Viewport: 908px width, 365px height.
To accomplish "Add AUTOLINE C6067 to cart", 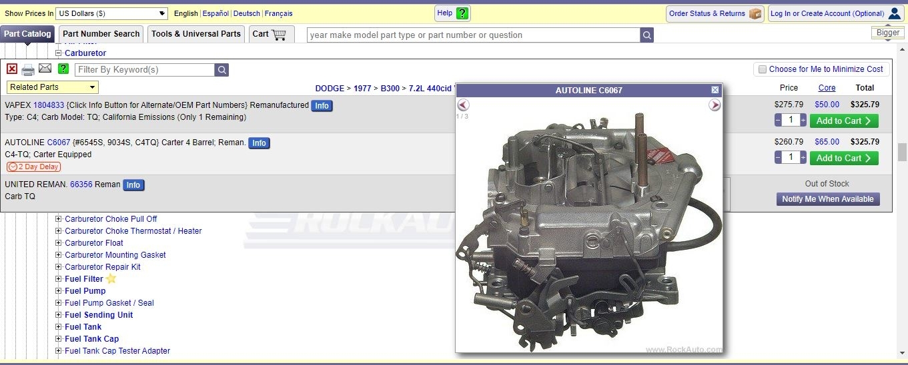I will 844,158.
